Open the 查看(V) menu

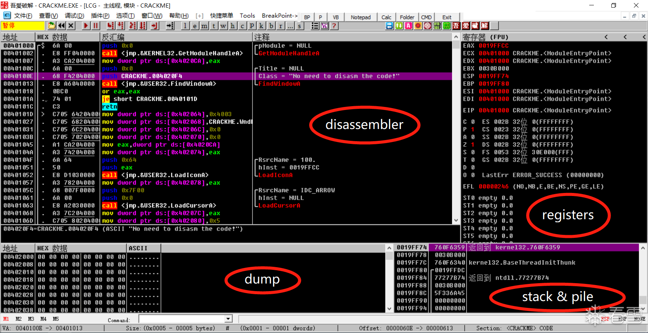point(48,16)
